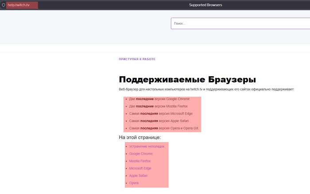
Task: Click the На этой странице subheading
Action: [139, 137]
